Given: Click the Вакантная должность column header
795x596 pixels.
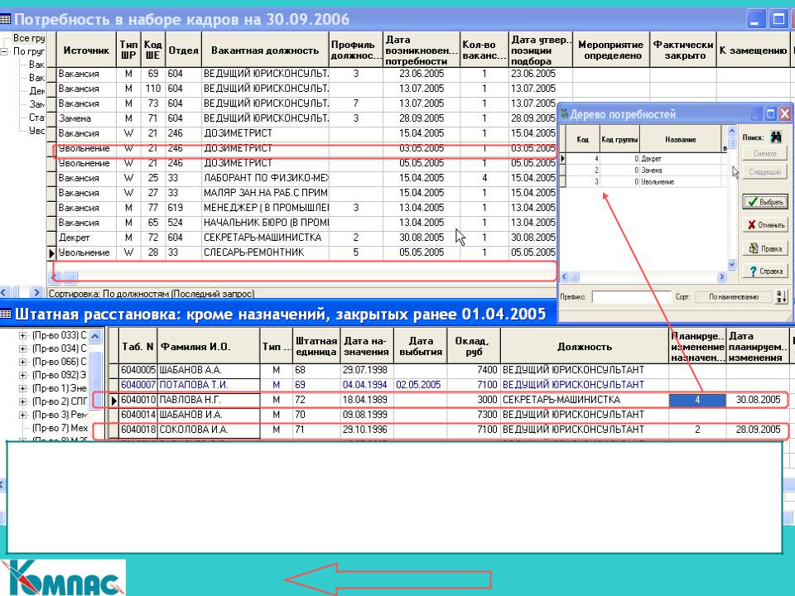Looking at the screenshot, I should (x=265, y=50).
